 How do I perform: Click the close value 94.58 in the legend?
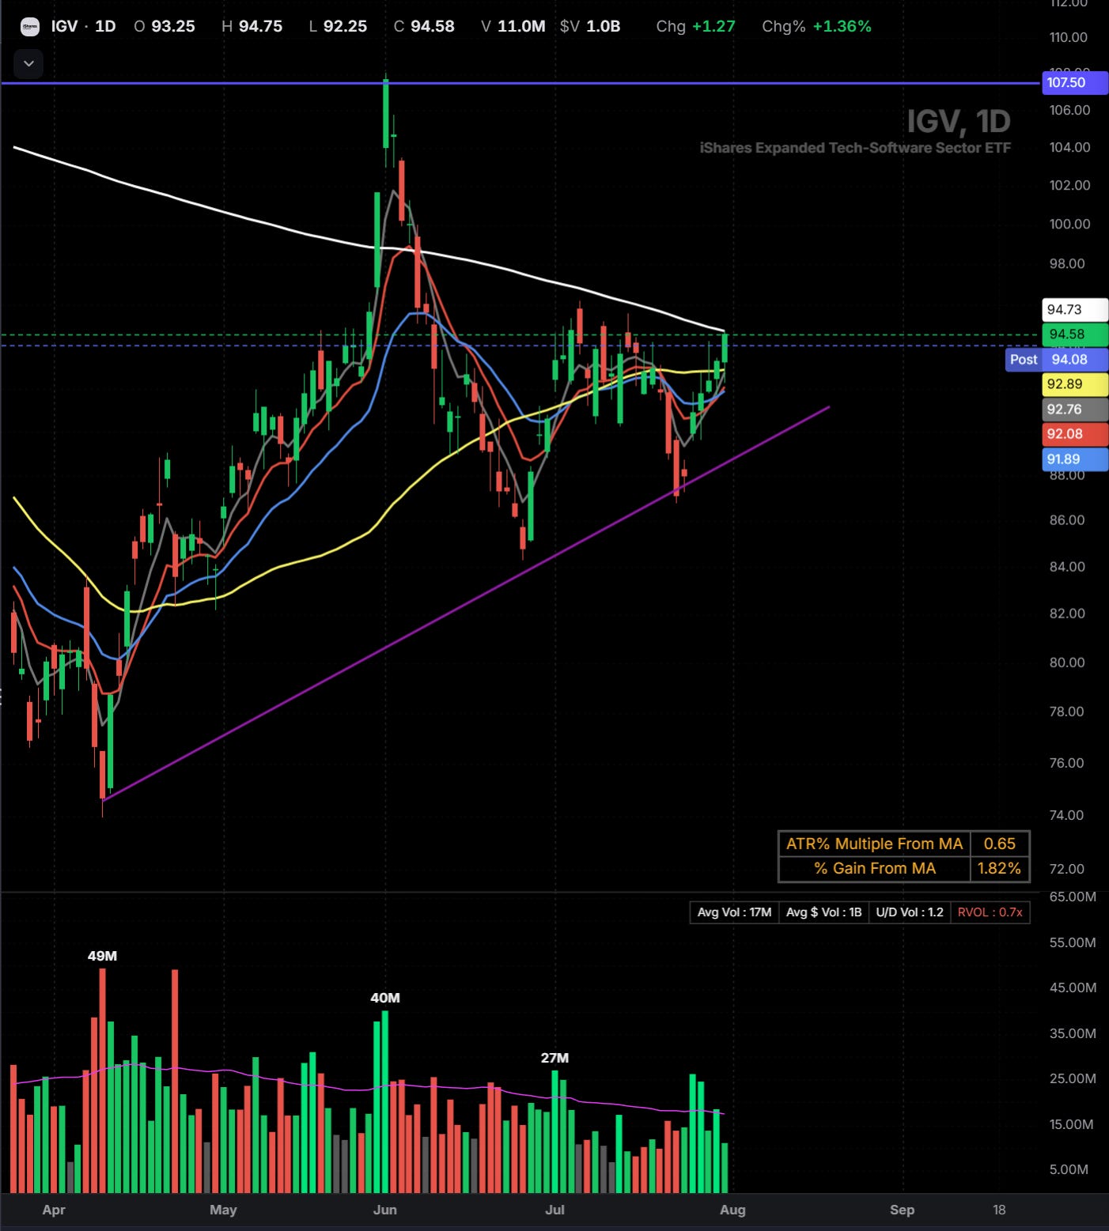tap(433, 26)
